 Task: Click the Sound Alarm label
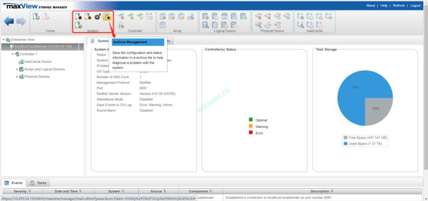(106, 110)
